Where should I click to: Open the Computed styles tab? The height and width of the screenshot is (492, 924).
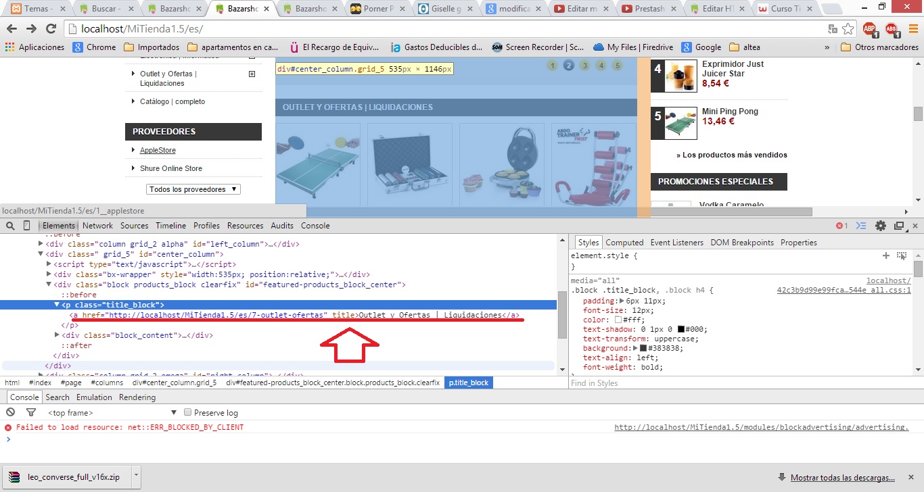point(624,243)
